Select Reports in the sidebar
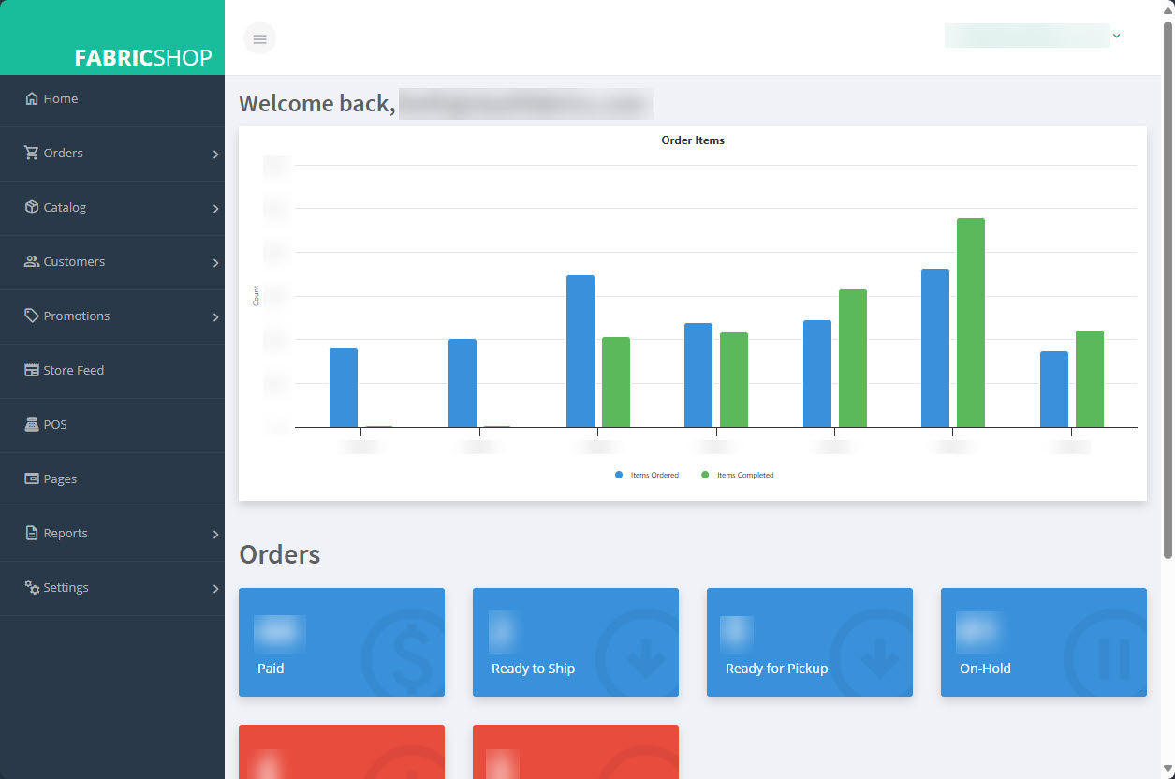The height and width of the screenshot is (779, 1175). point(66,533)
